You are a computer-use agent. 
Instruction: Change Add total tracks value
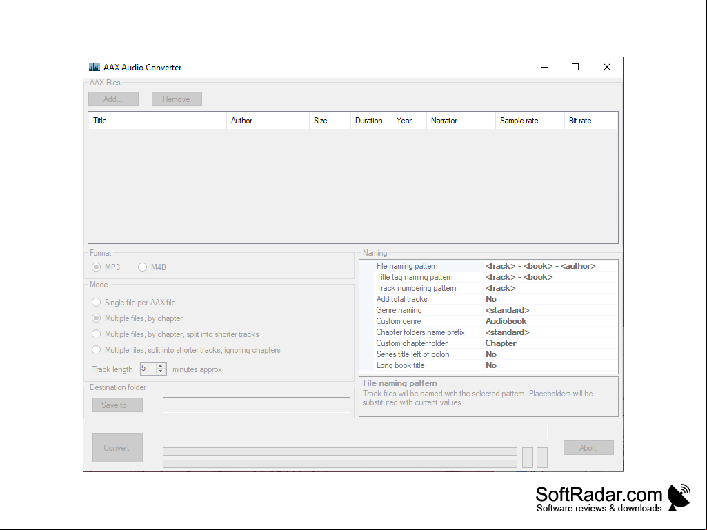(x=550, y=299)
